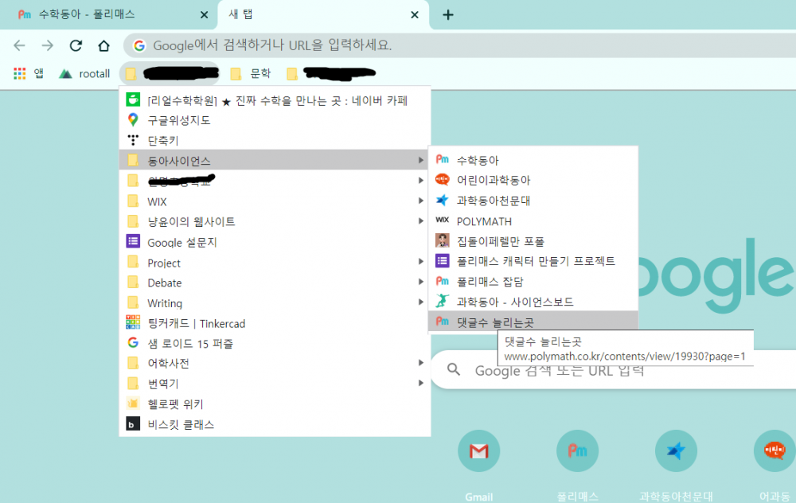Open the rootall bookmark
The width and height of the screenshot is (796, 503).
84,73
